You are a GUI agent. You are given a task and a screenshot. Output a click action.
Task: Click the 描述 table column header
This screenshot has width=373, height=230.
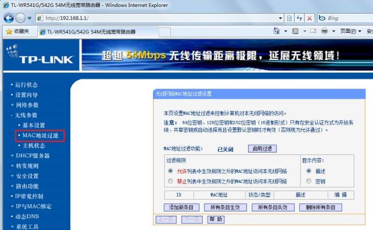[x=301, y=195]
